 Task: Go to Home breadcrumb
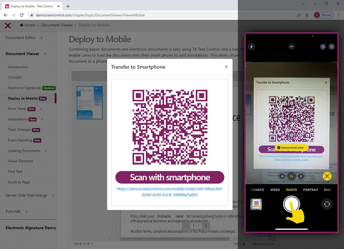click(27, 25)
